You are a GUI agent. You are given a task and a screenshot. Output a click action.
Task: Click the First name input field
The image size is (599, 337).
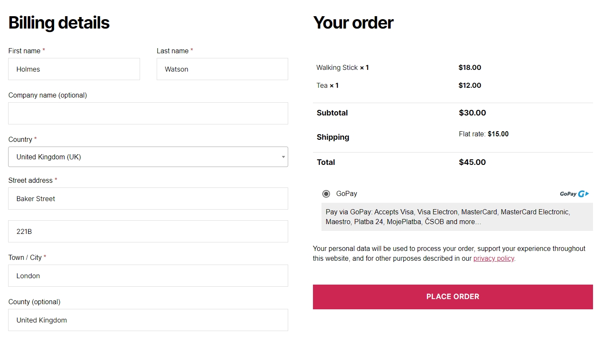click(x=74, y=69)
